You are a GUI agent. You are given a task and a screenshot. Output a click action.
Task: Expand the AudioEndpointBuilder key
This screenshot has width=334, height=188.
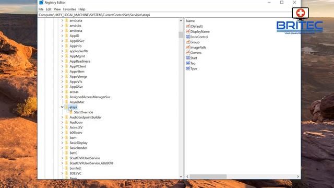click(x=62, y=117)
